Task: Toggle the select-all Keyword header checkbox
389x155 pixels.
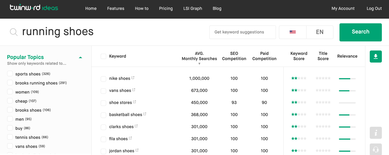Action: point(103,57)
